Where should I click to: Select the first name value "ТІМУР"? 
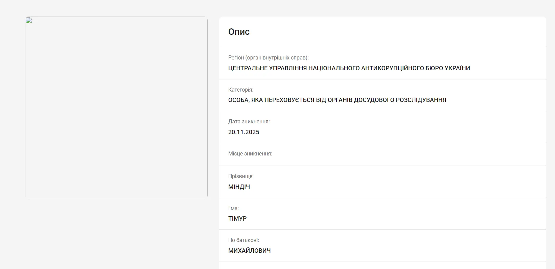[x=237, y=219]
